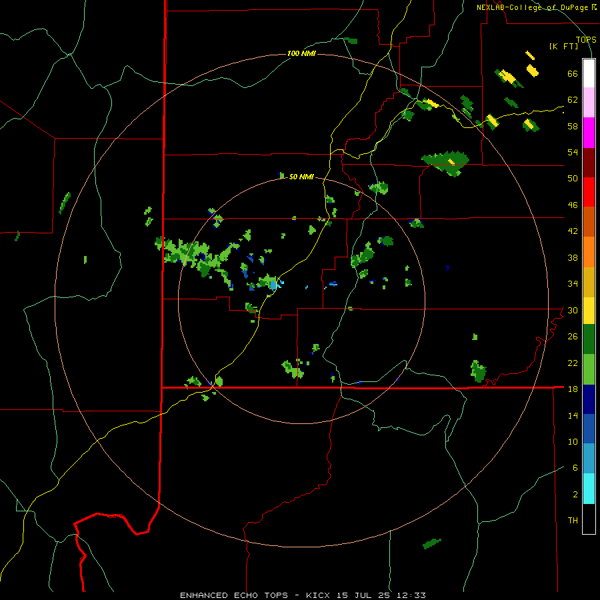Click the legend value "34"

coord(573,284)
